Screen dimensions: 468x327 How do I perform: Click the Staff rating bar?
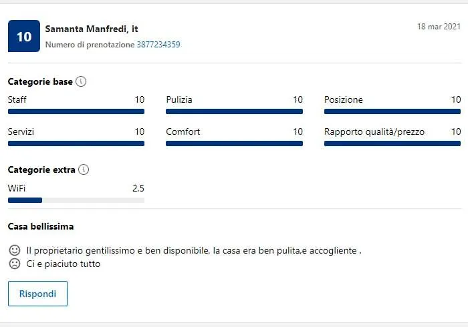pyautogui.click(x=76, y=111)
